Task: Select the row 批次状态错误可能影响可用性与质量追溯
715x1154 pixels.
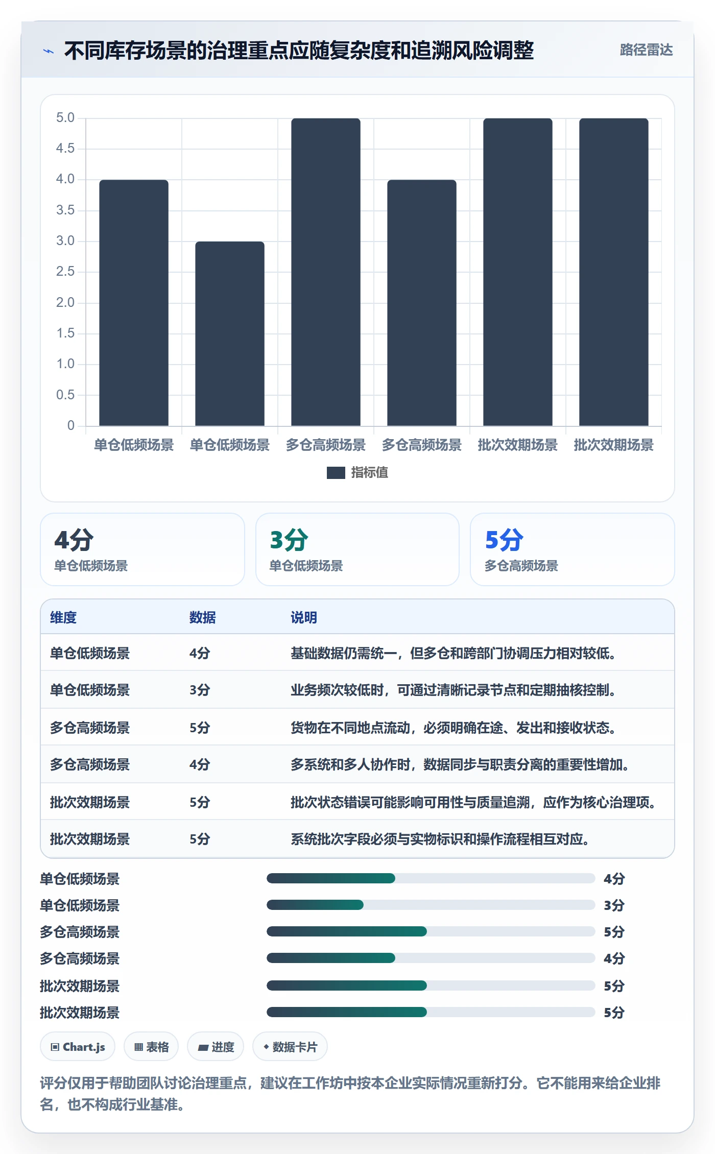Action: tap(357, 802)
